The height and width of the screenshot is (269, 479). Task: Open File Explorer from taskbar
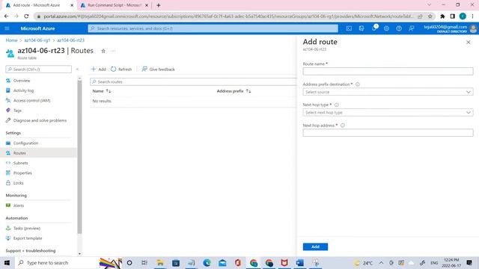tap(160, 262)
